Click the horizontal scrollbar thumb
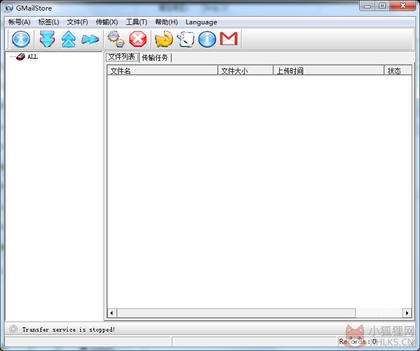This screenshot has width=420, height=351. pyautogui.click(x=236, y=313)
